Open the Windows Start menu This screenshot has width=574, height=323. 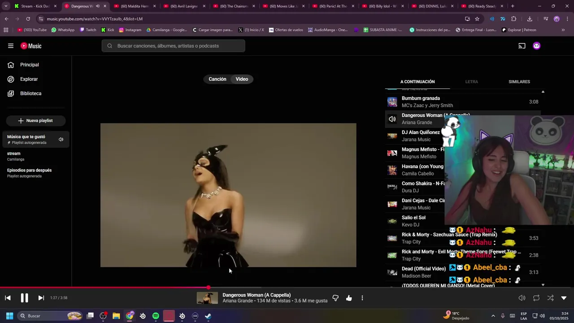point(9,316)
